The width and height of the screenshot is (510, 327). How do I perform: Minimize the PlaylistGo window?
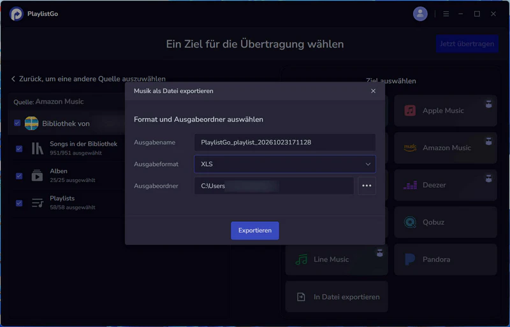click(460, 14)
